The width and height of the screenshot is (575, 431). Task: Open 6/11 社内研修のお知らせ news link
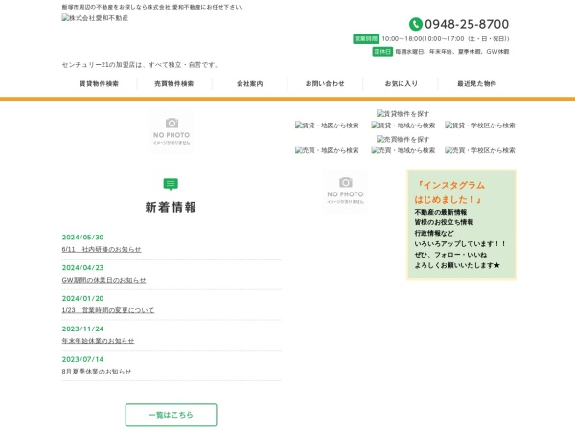click(x=102, y=249)
